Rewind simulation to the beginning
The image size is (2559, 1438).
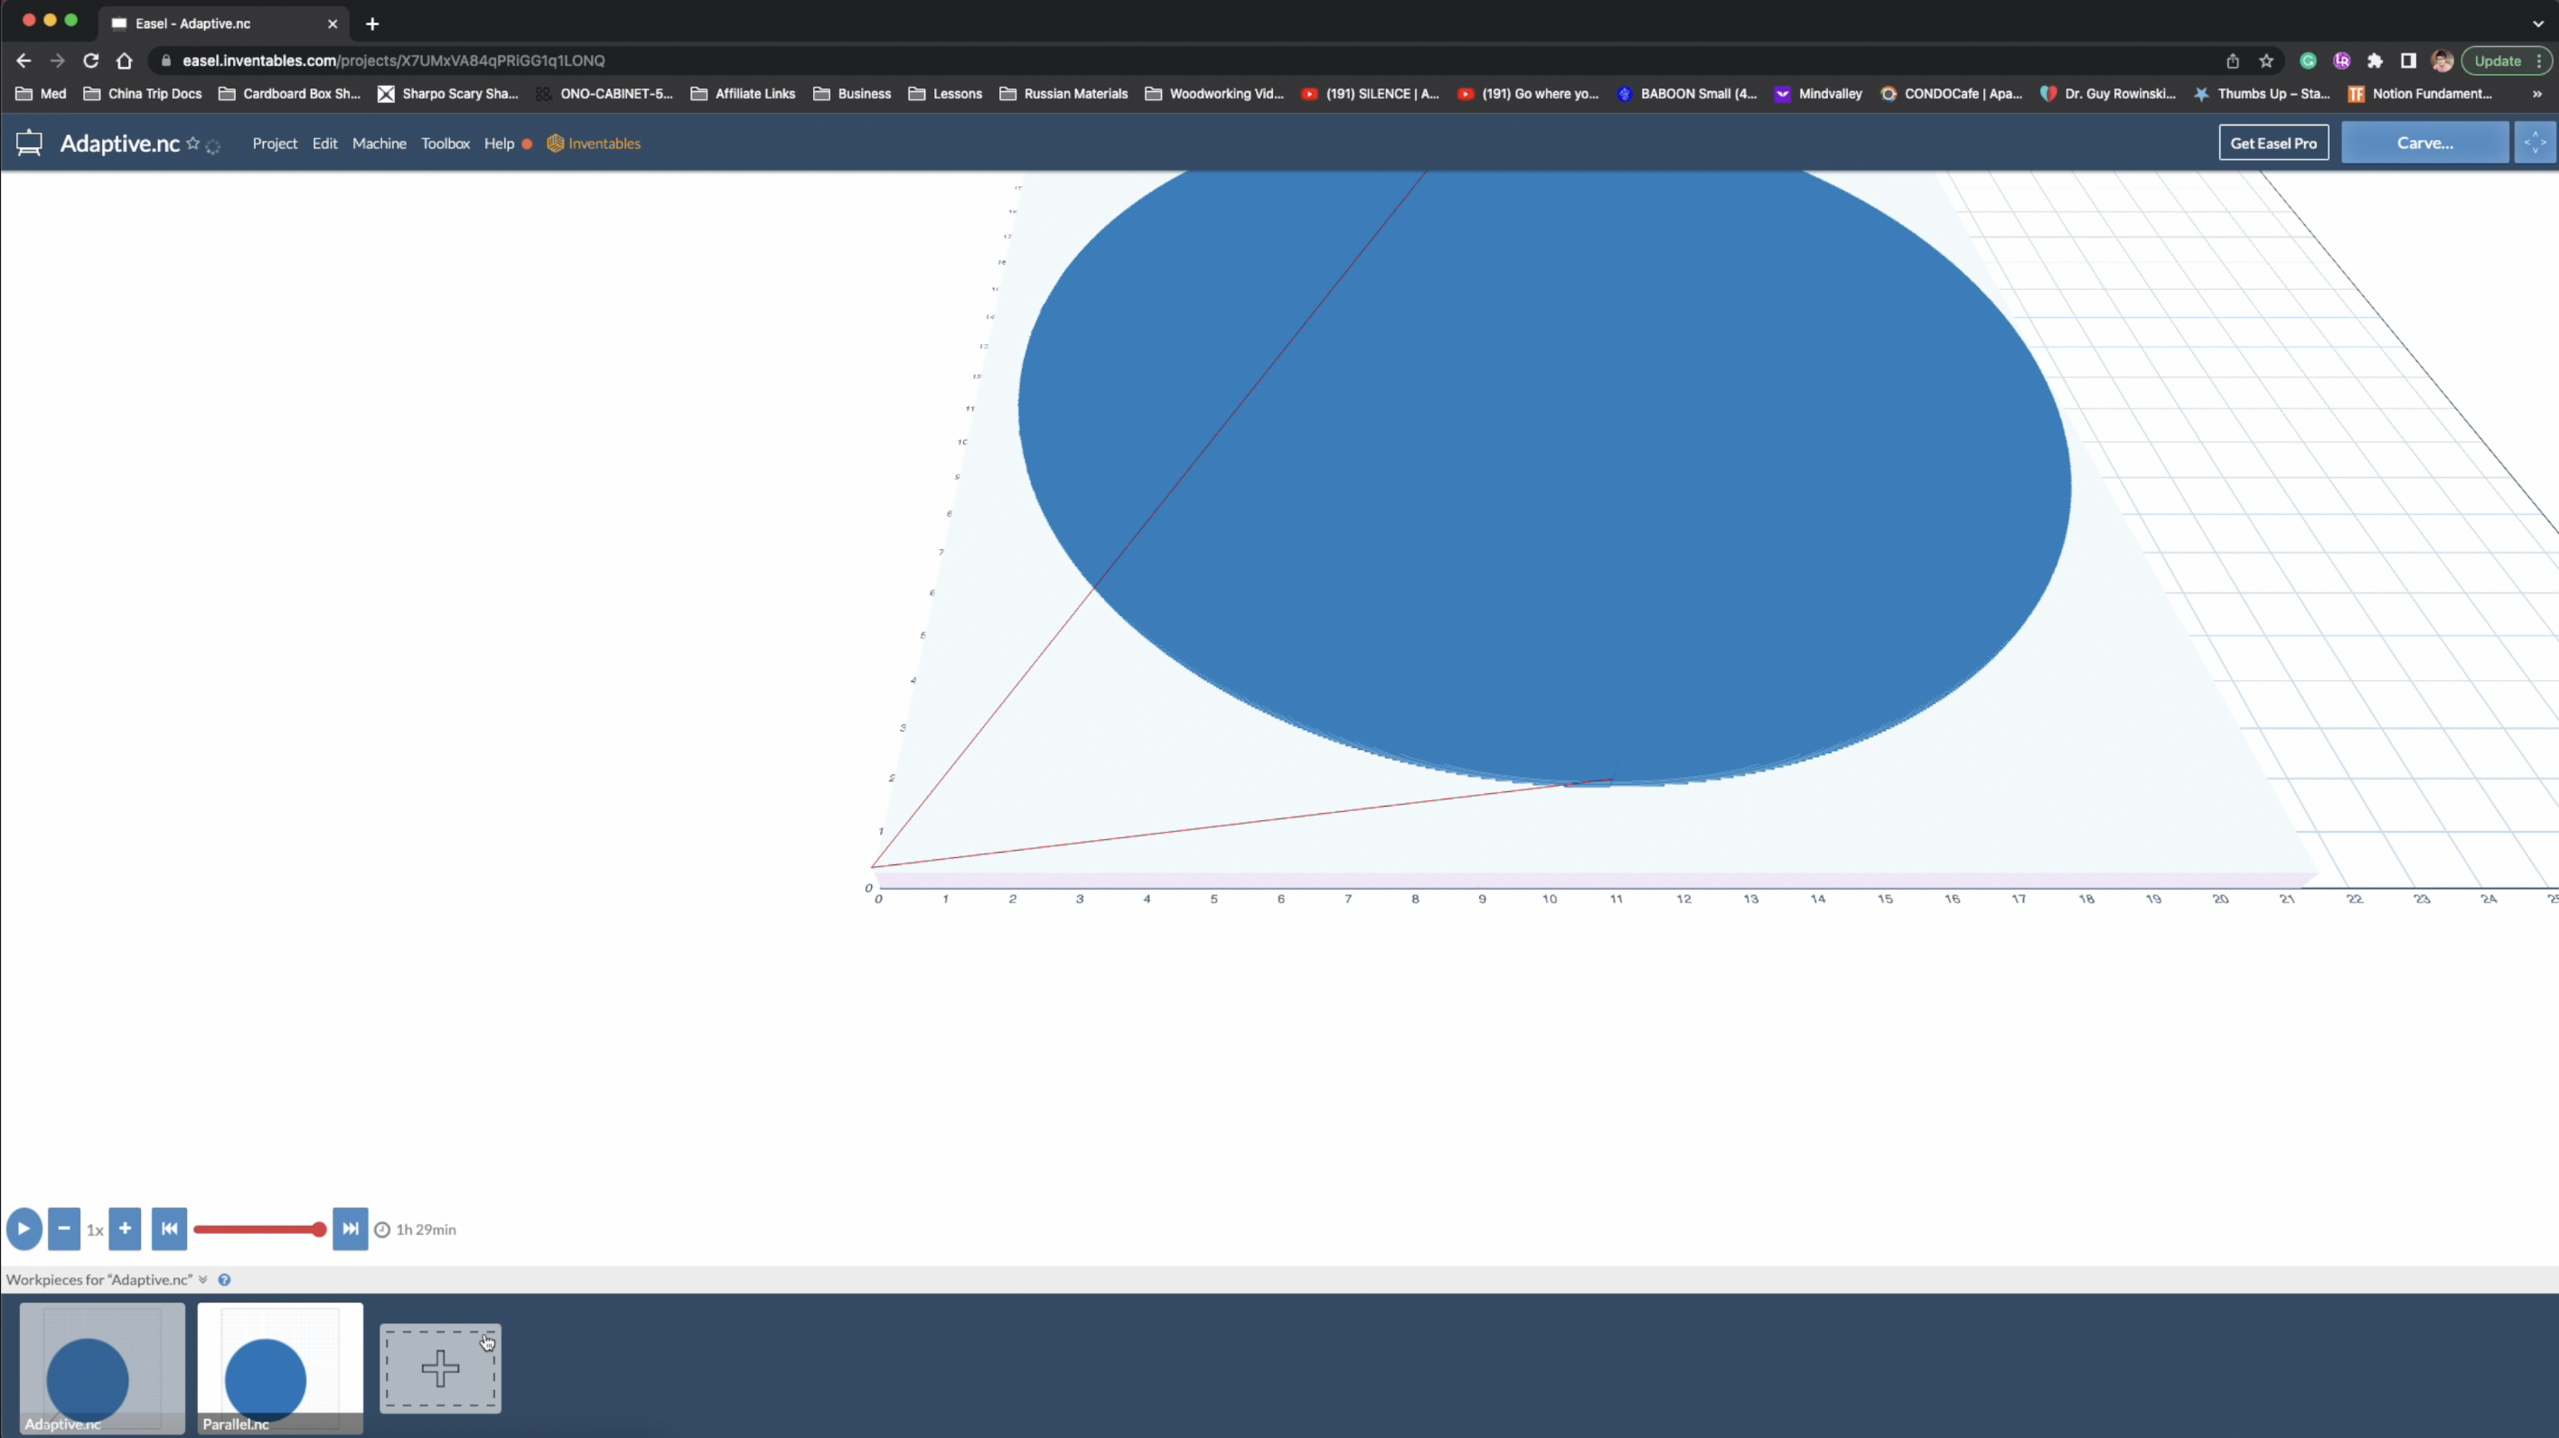pyautogui.click(x=169, y=1228)
